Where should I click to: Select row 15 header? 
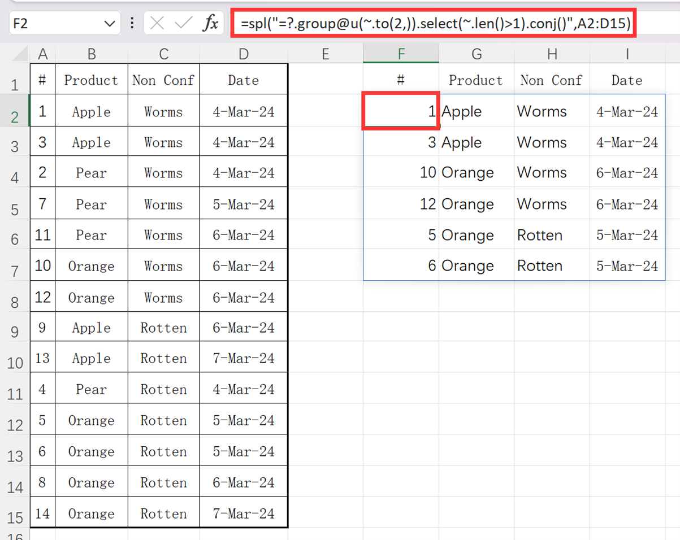15,517
